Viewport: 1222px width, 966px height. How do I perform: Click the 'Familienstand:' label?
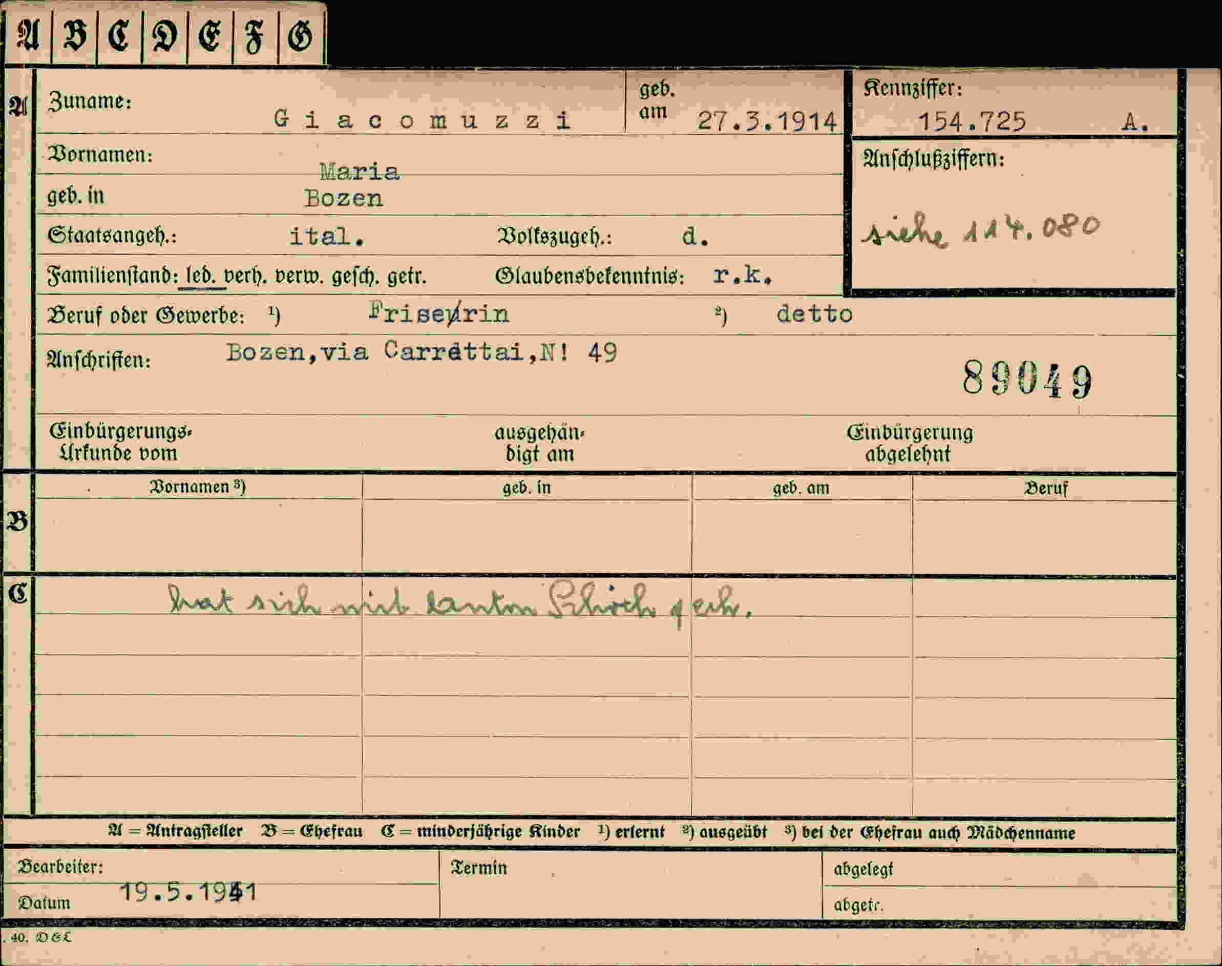click(113, 276)
